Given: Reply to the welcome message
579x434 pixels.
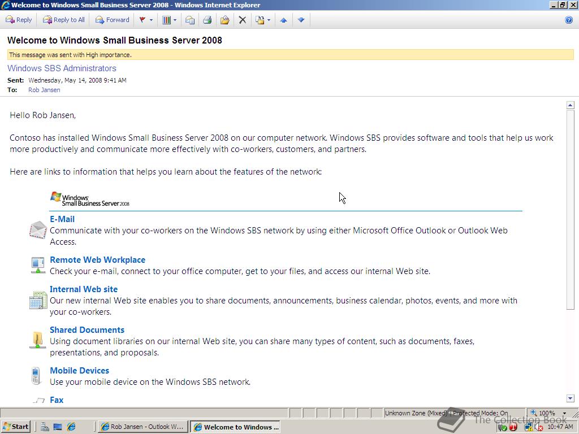Looking at the screenshot, I should point(19,20).
